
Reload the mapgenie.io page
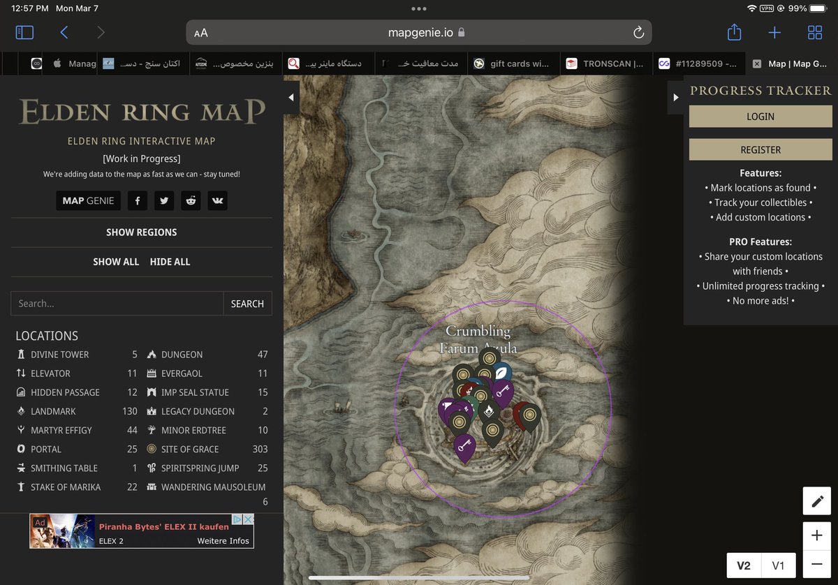click(x=638, y=33)
